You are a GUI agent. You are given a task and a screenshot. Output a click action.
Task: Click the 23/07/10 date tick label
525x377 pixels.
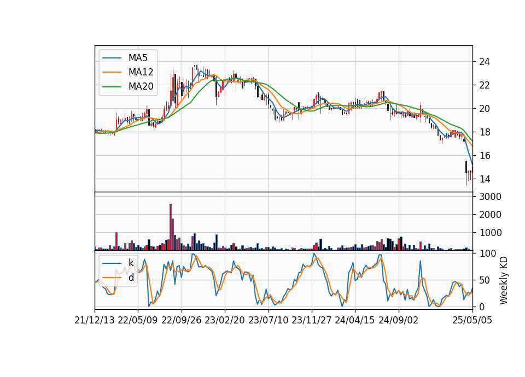point(268,321)
